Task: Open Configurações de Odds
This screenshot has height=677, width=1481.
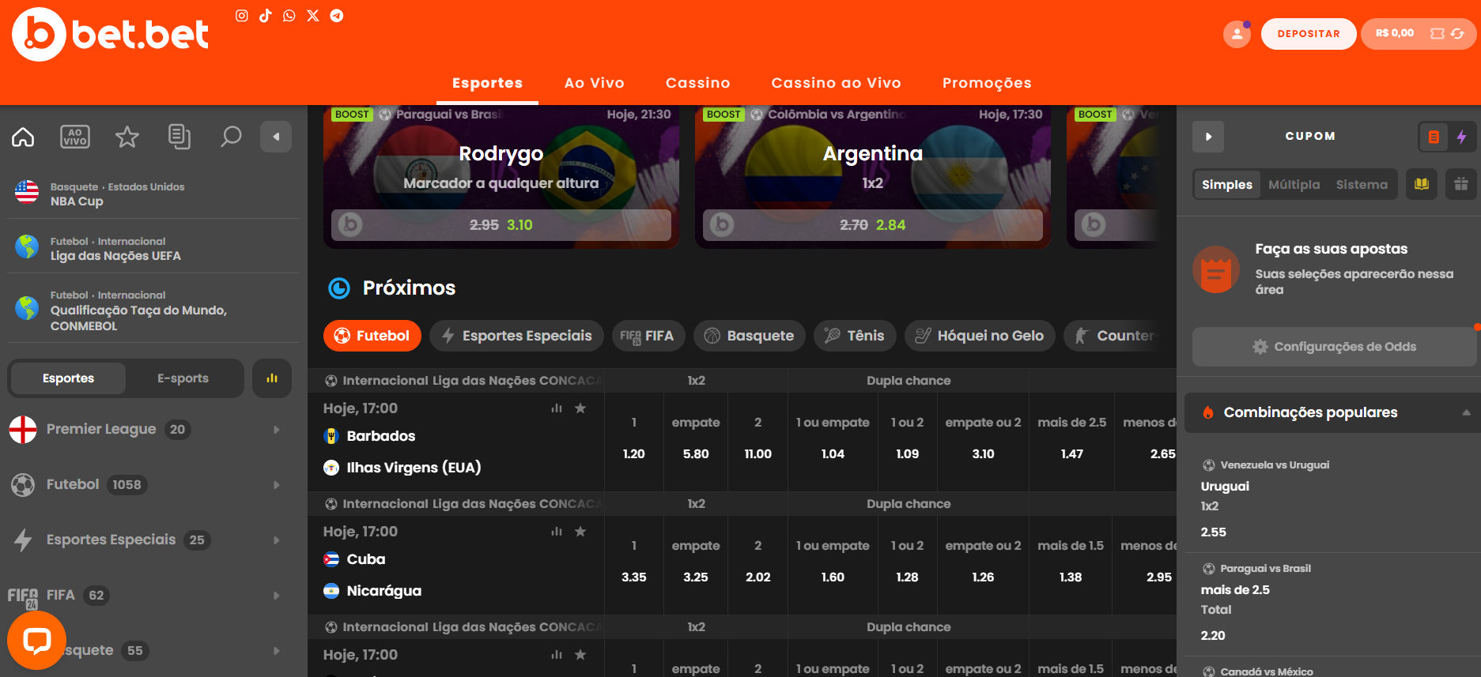Action: (1334, 347)
